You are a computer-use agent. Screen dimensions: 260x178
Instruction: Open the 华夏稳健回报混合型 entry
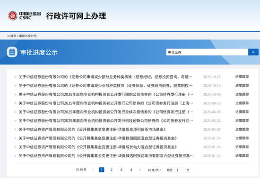(x=98, y=138)
